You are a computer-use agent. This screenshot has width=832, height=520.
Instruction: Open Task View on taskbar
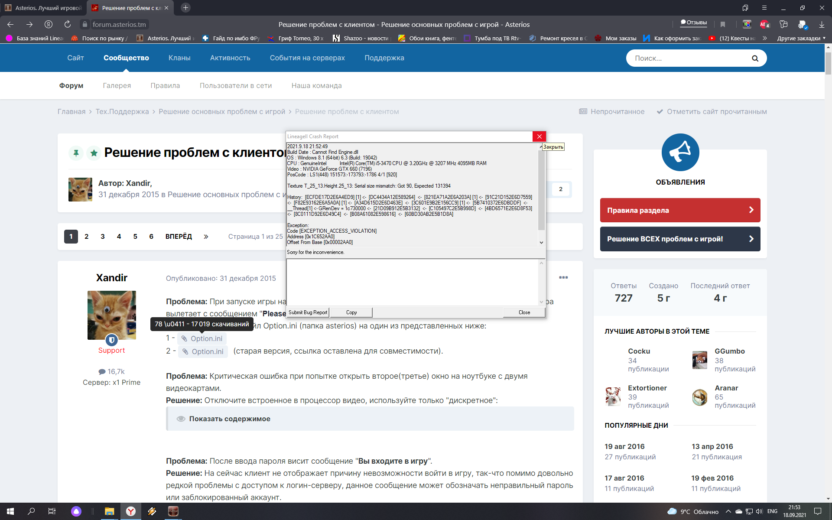tap(52, 511)
